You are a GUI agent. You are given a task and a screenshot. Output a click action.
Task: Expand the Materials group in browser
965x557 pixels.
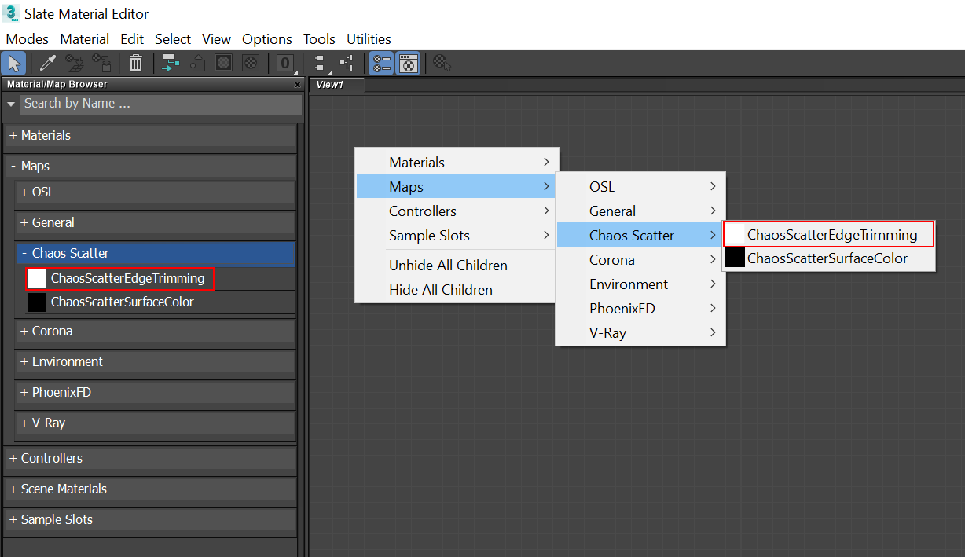(150, 135)
